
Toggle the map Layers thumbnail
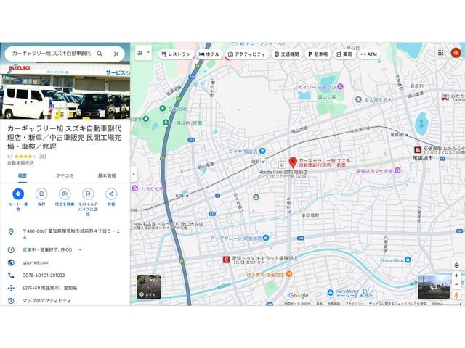147,286
